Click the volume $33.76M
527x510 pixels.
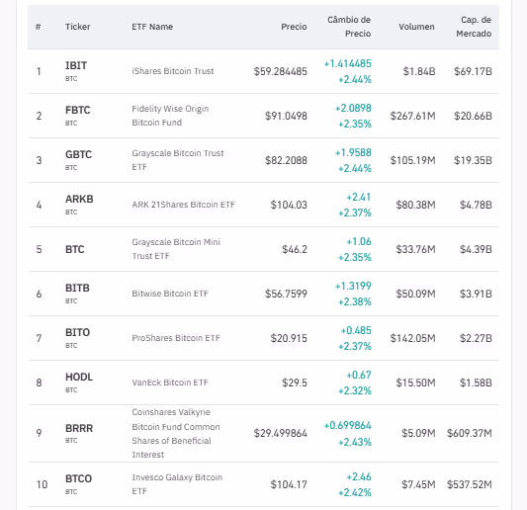[415, 249]
